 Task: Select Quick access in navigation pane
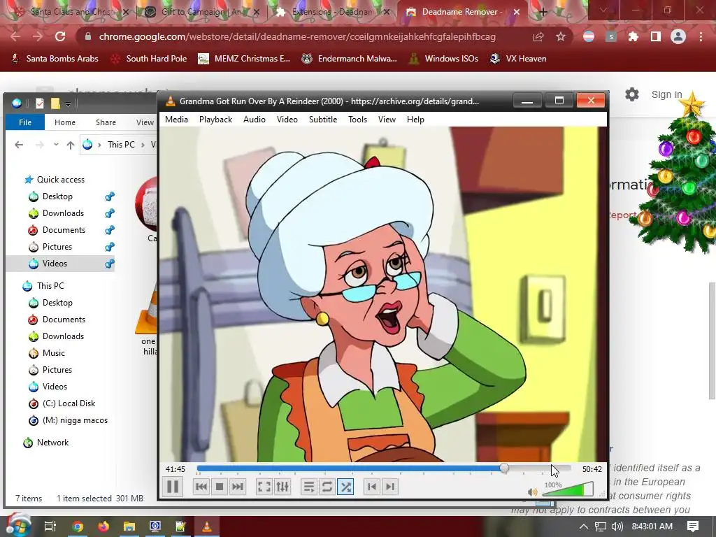coord(61,180)
